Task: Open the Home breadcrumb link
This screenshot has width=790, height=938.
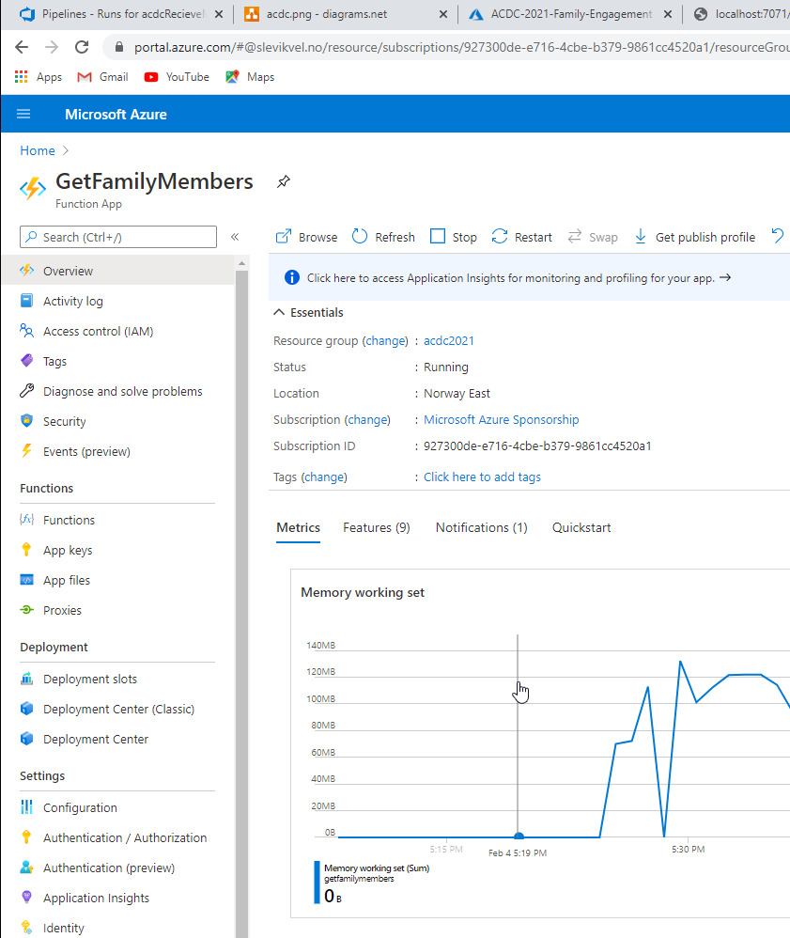Action: [x=38, y=150]
